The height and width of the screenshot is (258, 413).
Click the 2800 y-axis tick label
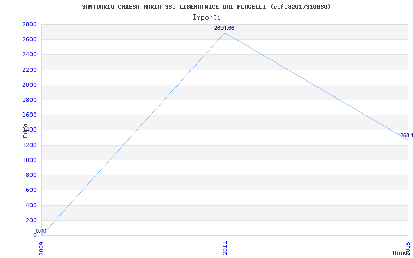coord(29,24)
